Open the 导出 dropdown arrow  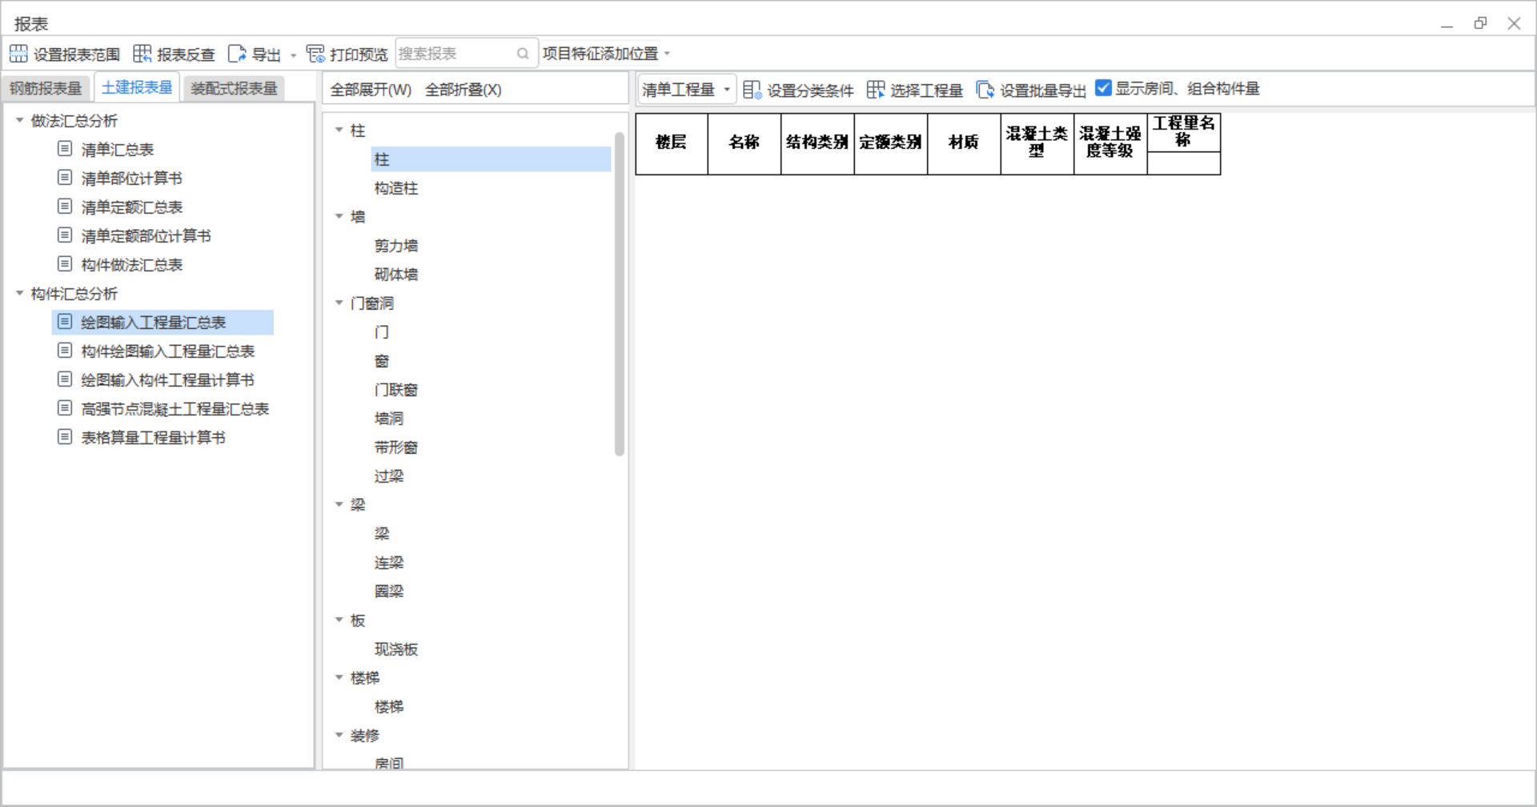point(294,55)
